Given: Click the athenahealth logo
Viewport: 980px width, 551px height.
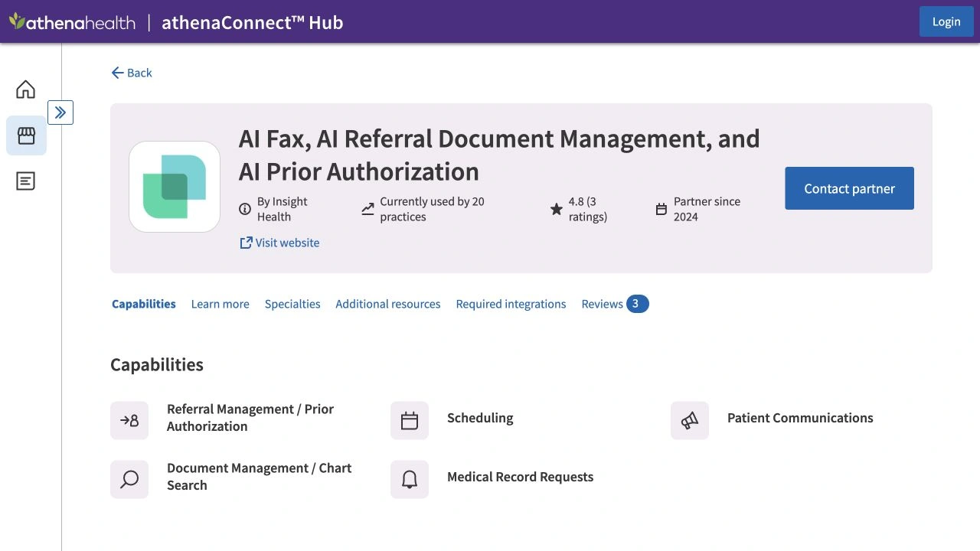Looking at the screenshot, I should point(72,22).
